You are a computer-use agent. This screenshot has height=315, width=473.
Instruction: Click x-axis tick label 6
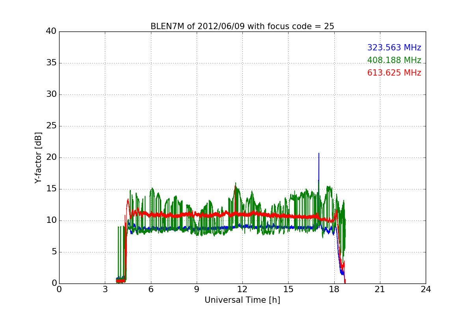click(x=151, y=289)
